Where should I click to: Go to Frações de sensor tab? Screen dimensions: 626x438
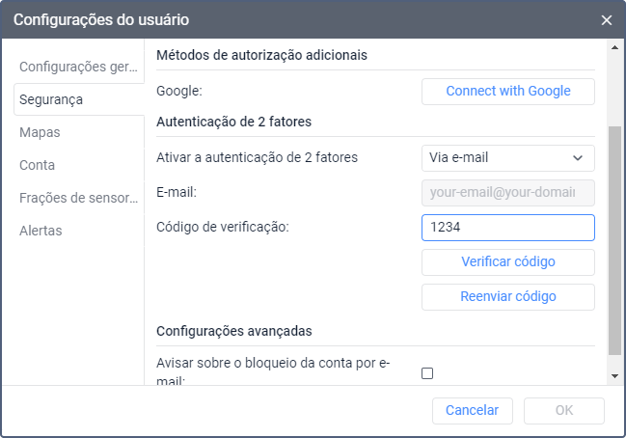tap(78, 198)
